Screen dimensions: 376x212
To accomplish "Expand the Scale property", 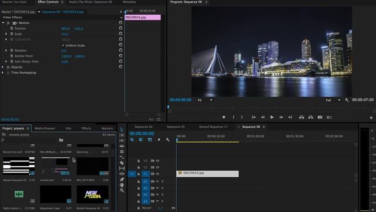I will coord(6,34).
